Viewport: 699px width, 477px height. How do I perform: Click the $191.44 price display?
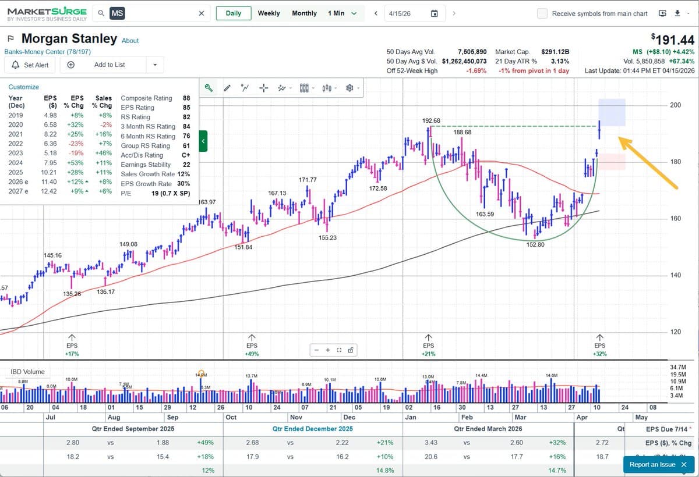(673, 40)
